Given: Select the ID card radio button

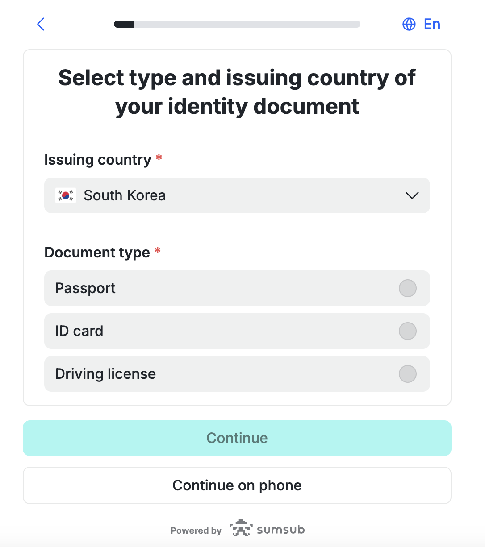Looking at the screenshot, I should 408,331.
